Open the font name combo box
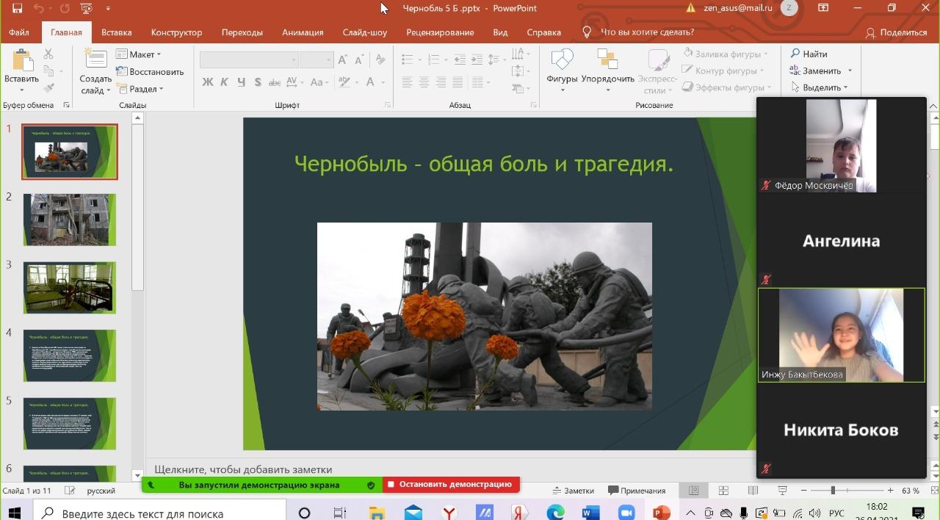The width and height of the screenshot is (940, 520). 249,60
